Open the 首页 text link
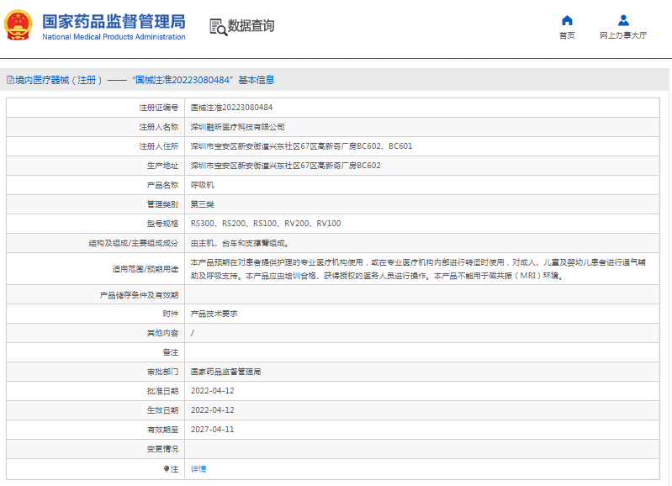The width and height of the screenshot is (672, 486). click(x=567, y=36)
